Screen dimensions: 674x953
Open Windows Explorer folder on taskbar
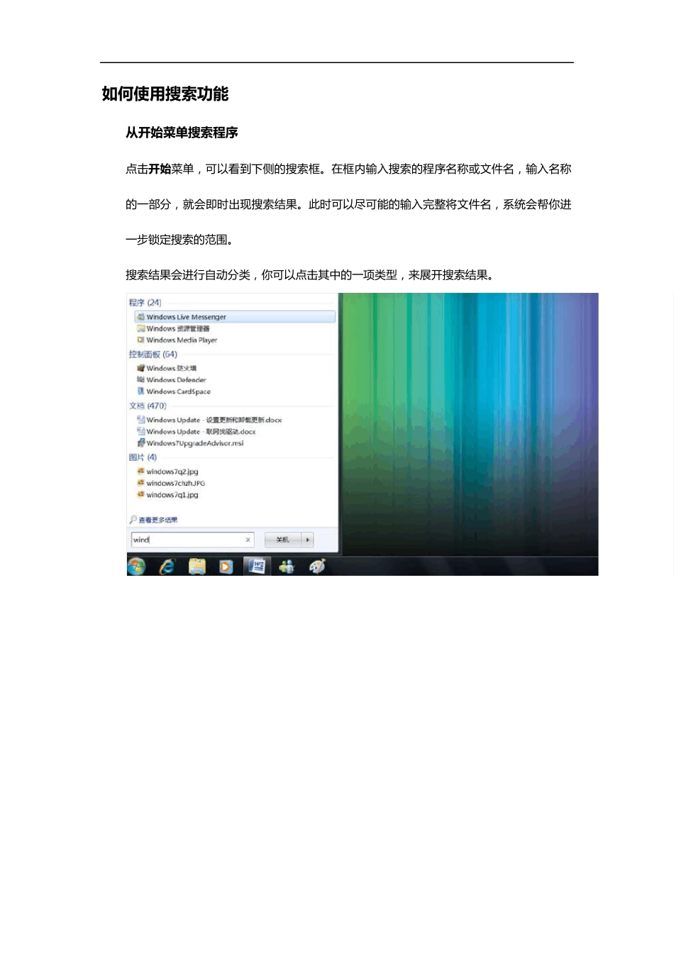197,566
